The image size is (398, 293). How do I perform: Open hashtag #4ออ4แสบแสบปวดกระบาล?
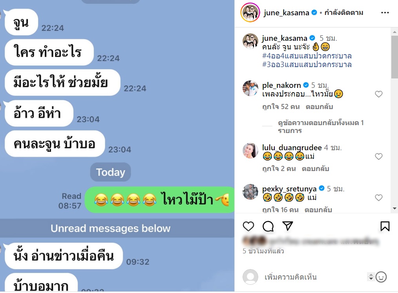coord(307,56)
